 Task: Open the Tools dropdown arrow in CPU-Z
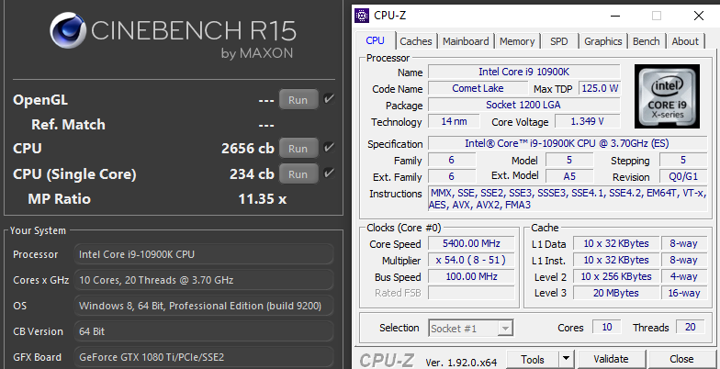tap(566, 359)
